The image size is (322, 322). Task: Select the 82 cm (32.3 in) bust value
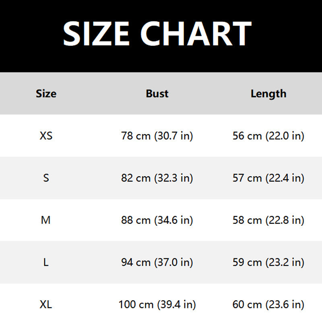point(157,178)
